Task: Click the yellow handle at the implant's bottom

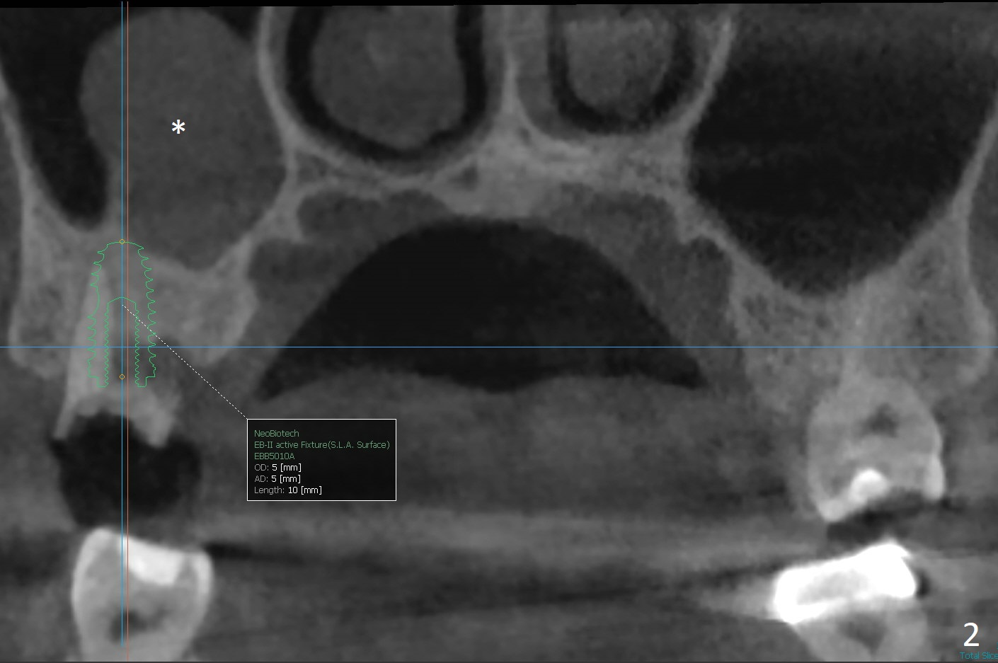Action: coord(122,376)
